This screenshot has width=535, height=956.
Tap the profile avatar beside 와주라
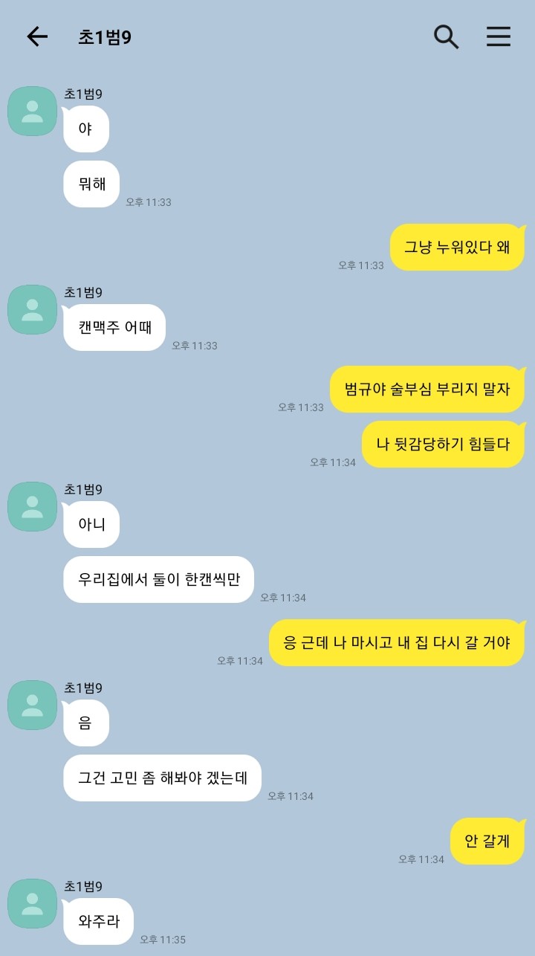[32, 903]
